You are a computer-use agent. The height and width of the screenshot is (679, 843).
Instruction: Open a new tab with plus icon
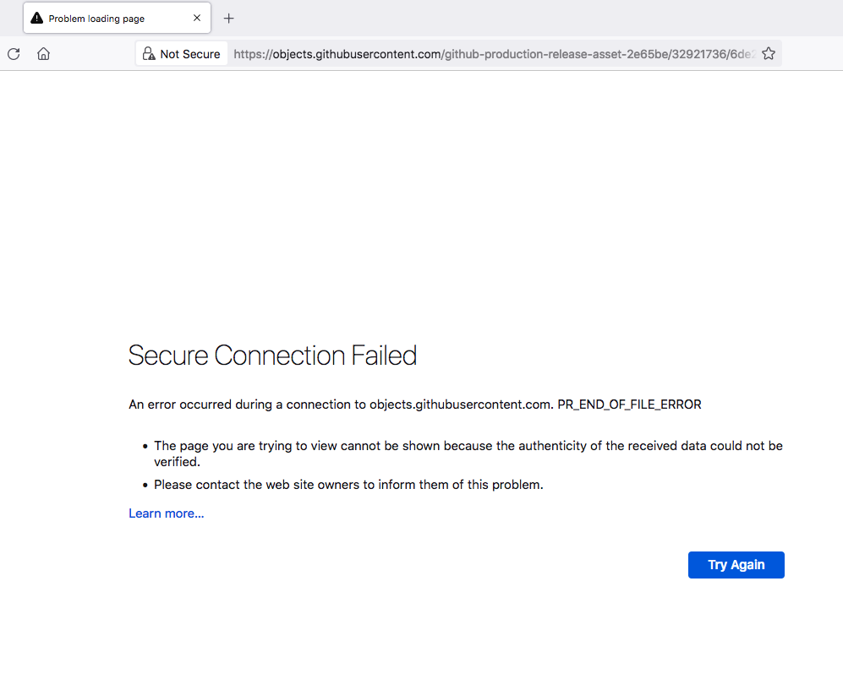[x=228, y=19]
